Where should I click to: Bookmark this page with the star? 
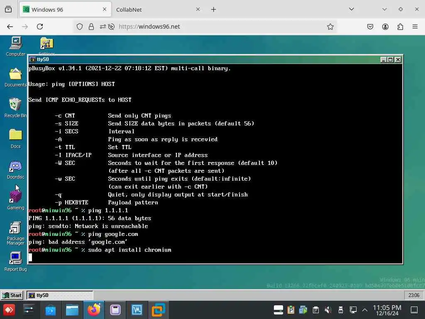pos(330,27)
